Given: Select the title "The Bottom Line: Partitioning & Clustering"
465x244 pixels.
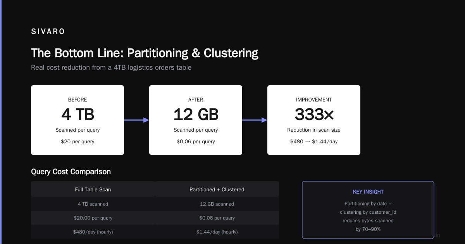Looking at the screenshot, I should 145,53.
